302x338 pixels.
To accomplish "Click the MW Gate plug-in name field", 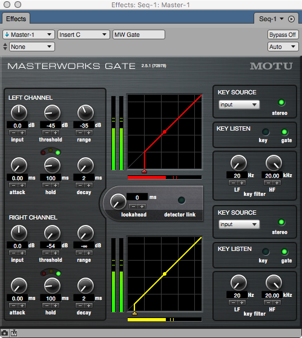I will click(139, 34).
